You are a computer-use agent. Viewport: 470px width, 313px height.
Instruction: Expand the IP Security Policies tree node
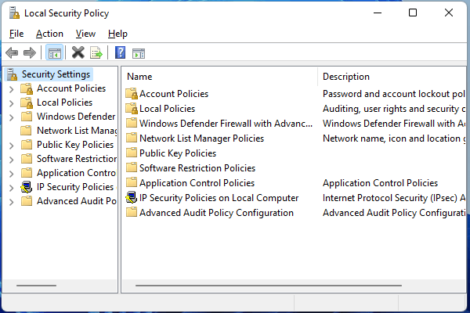tap(11, 188)
